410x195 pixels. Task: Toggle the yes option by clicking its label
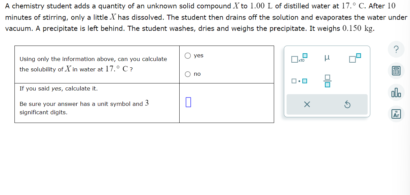point(198,56)
